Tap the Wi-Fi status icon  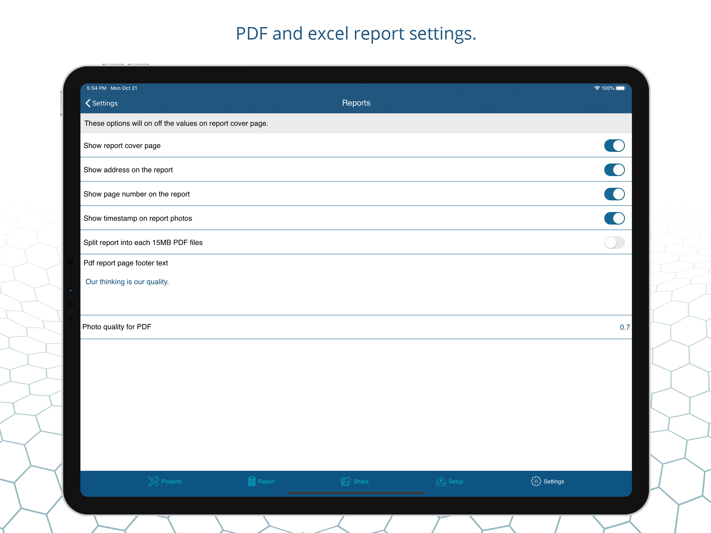(x=597, y=88)
